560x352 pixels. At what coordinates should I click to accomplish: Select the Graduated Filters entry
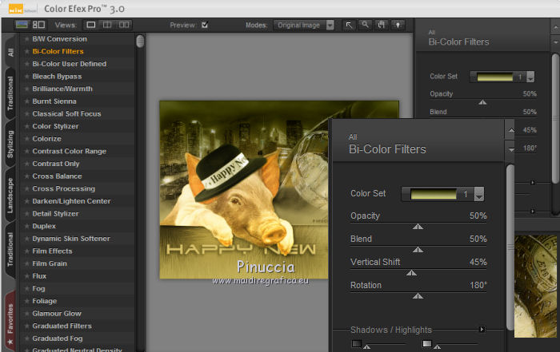(62, 326)
